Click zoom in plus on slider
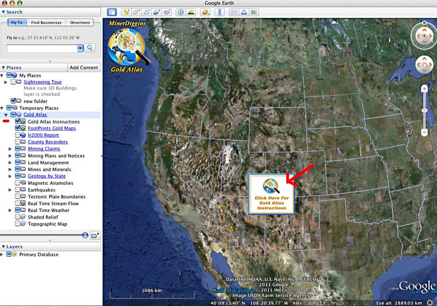The image size is (437, 306). pos(424,89)
